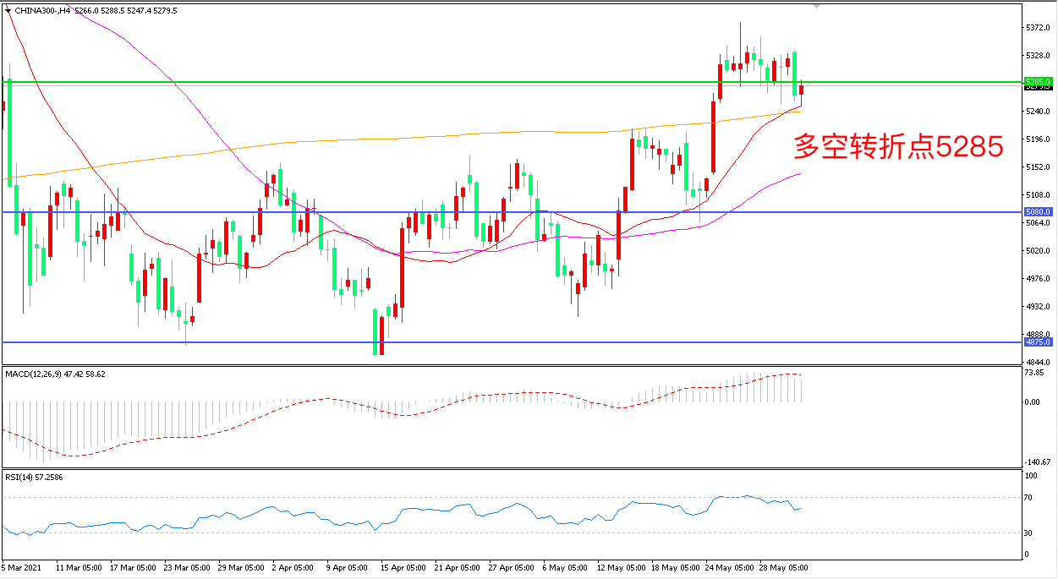This screenshot has width=1058, height=579.
Task: Click the 5 Mar 2021 date label
Action: point(23,568)
